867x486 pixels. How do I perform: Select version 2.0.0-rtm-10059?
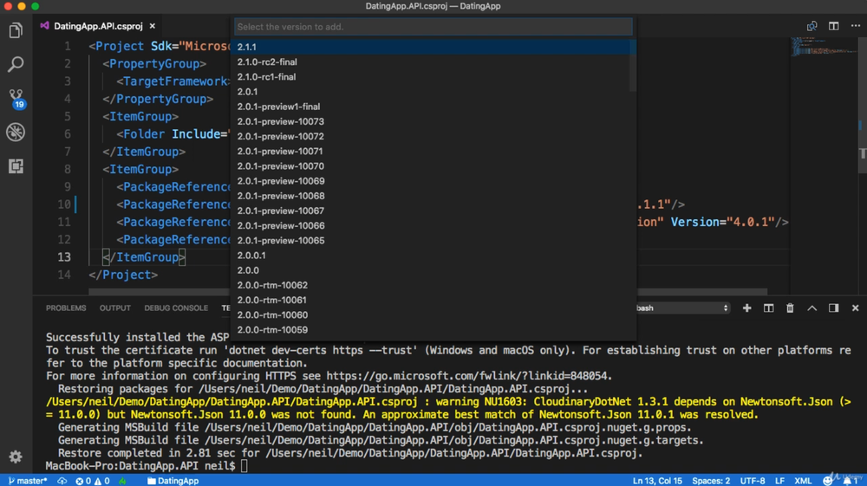433,330
